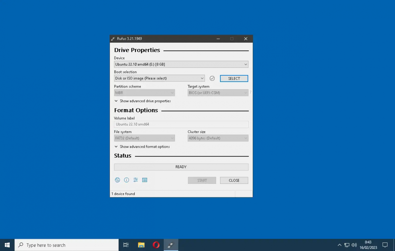Click the checksum checkmark icon
The width and height of the screenshot is (395, 251).
pos(212,78)
